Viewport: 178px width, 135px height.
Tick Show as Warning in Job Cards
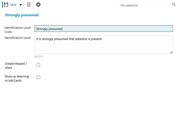38,77
